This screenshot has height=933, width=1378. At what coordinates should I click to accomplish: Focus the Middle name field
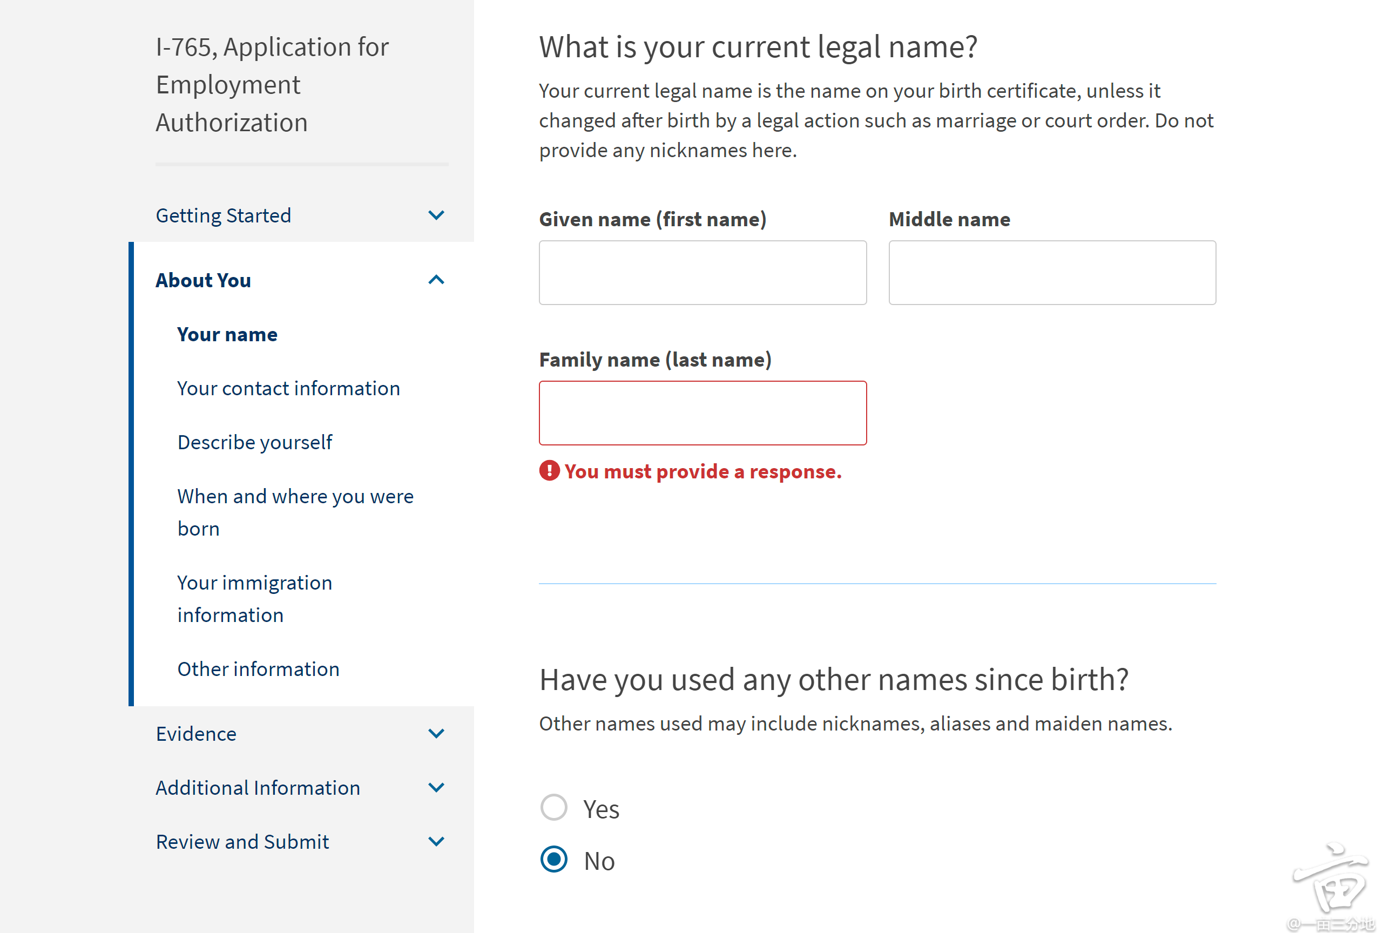(x=1052, y=273)
